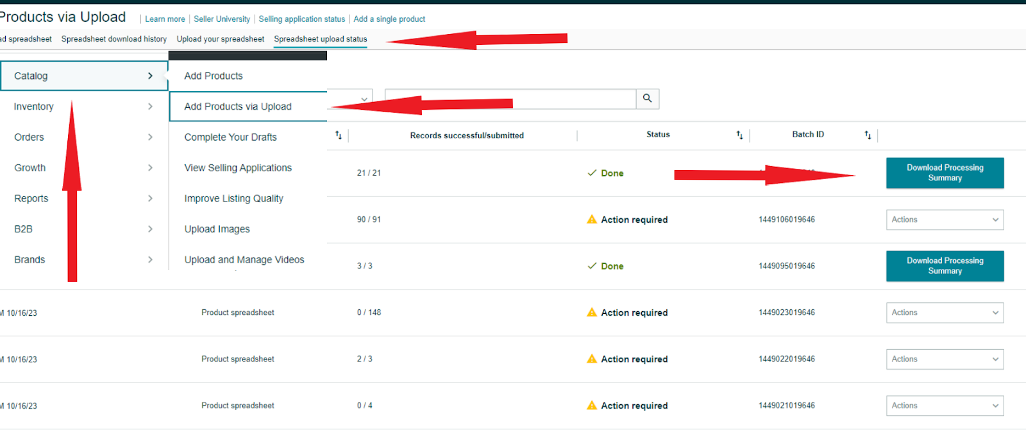Click the Batch ID column header text
The height and width of the screenshot is (439, 1026).
tap(808, 135)
